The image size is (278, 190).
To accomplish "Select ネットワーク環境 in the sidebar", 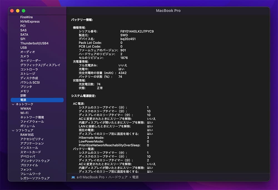I will (32, 117).
